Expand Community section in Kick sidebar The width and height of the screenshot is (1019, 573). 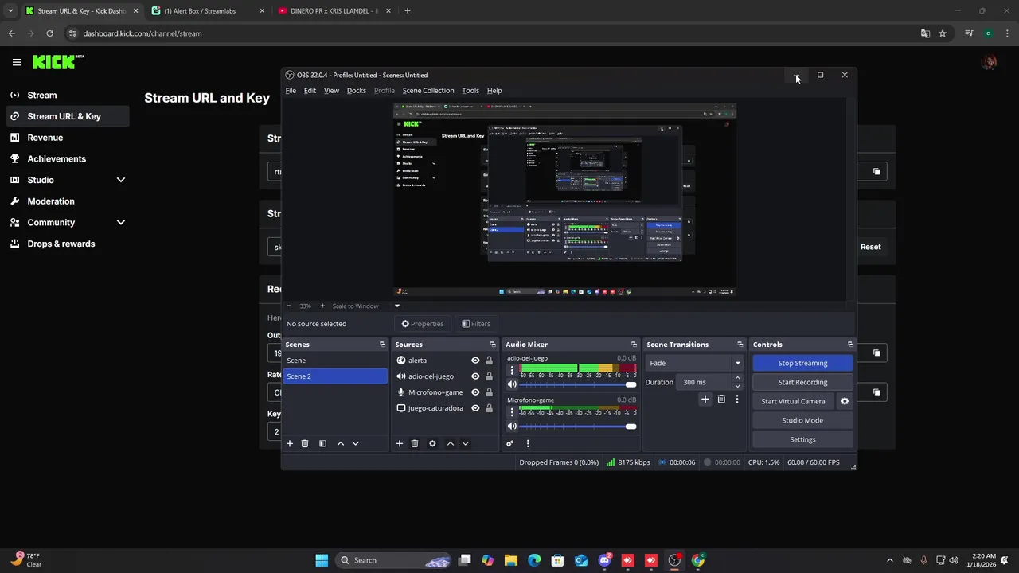121,223
